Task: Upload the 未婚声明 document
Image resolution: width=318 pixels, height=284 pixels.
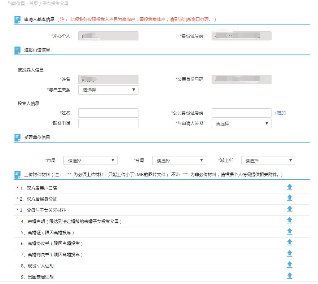Action: [289, 220]
